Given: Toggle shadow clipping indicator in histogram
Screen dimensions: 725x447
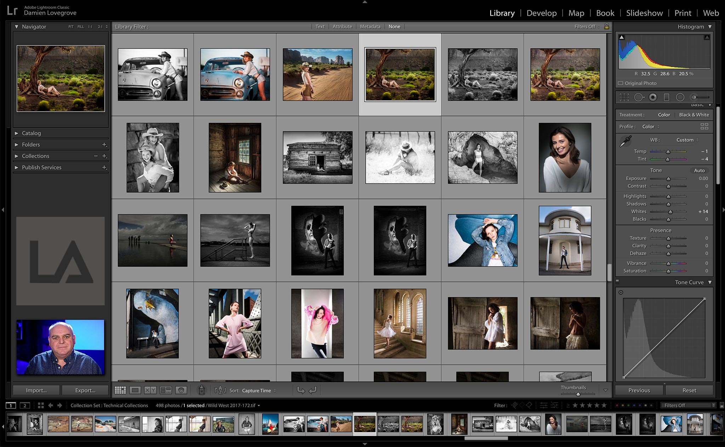Looking at the screenshot, I should 622,37.
